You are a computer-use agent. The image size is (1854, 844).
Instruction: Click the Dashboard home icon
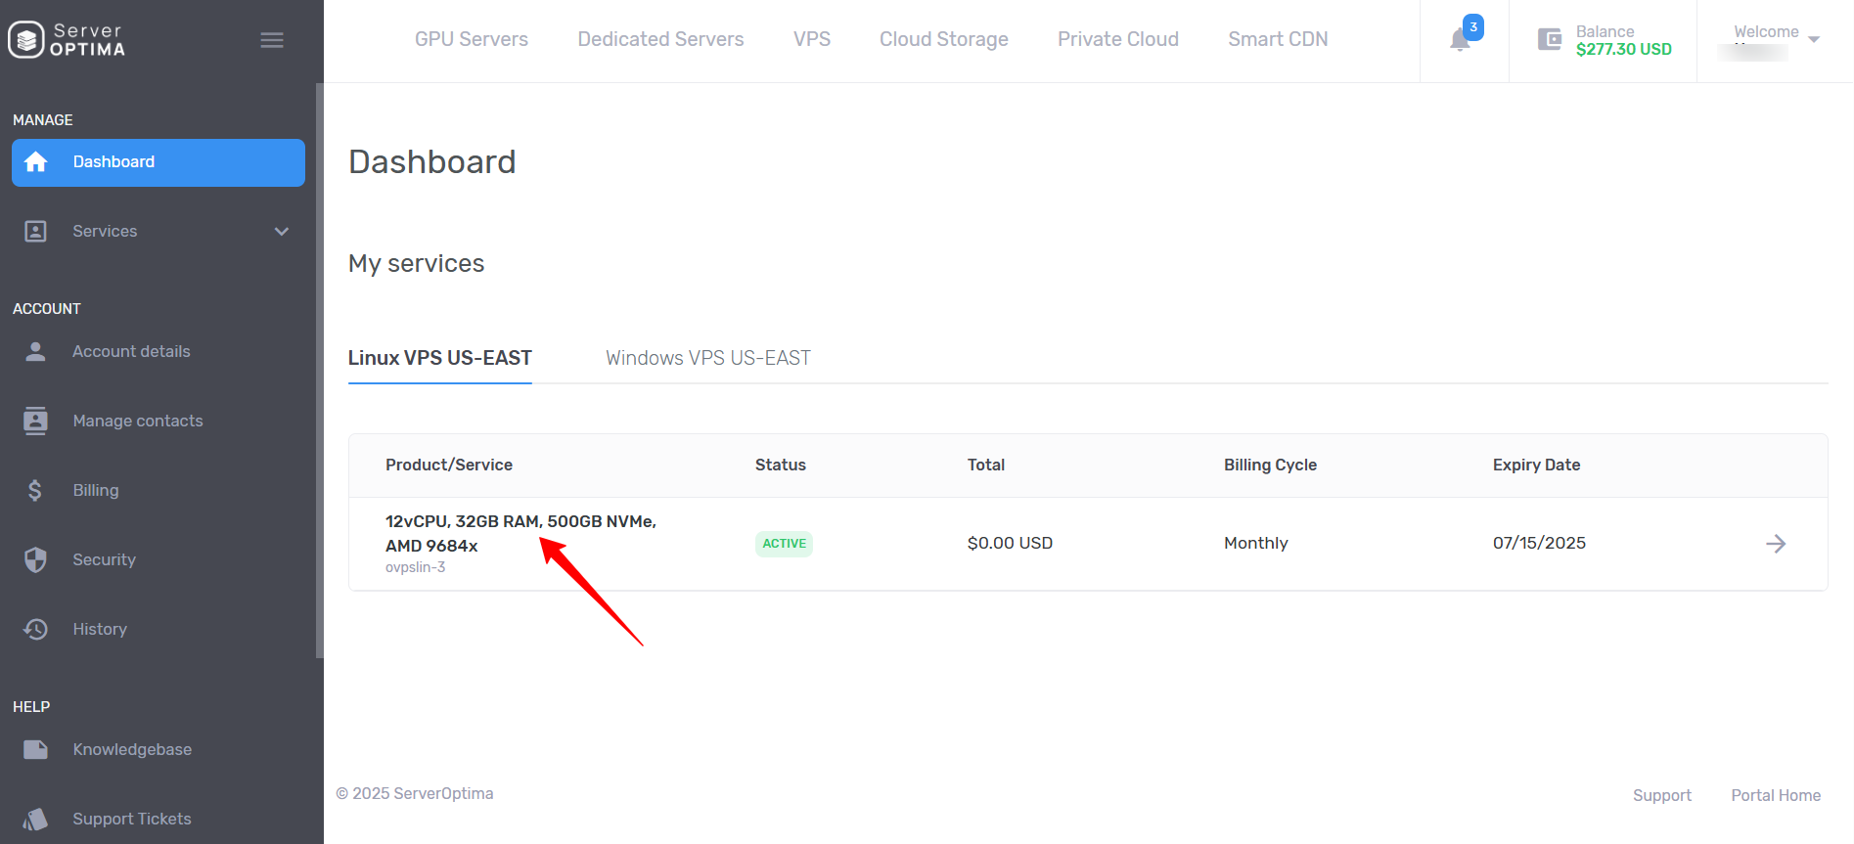pos(36,162)
